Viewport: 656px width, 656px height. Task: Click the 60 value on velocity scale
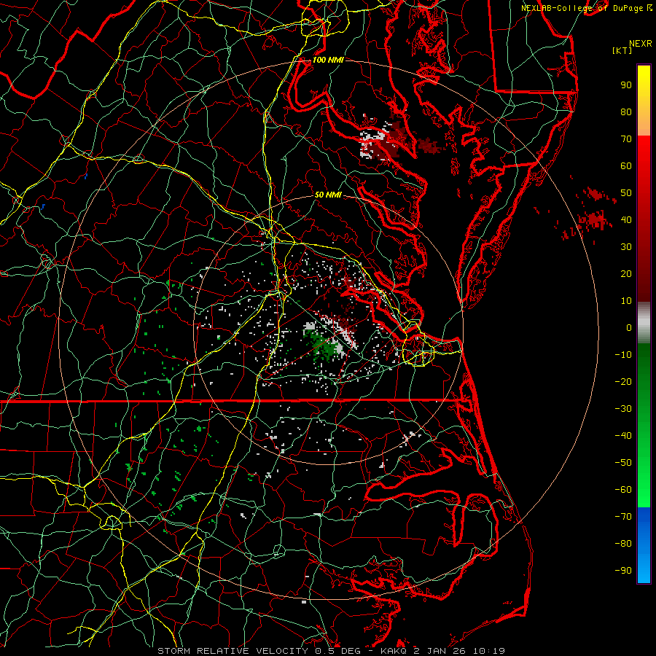coord(626,165)
